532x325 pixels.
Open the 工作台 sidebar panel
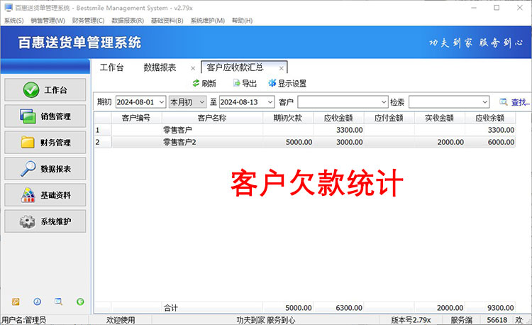point(45,90)
